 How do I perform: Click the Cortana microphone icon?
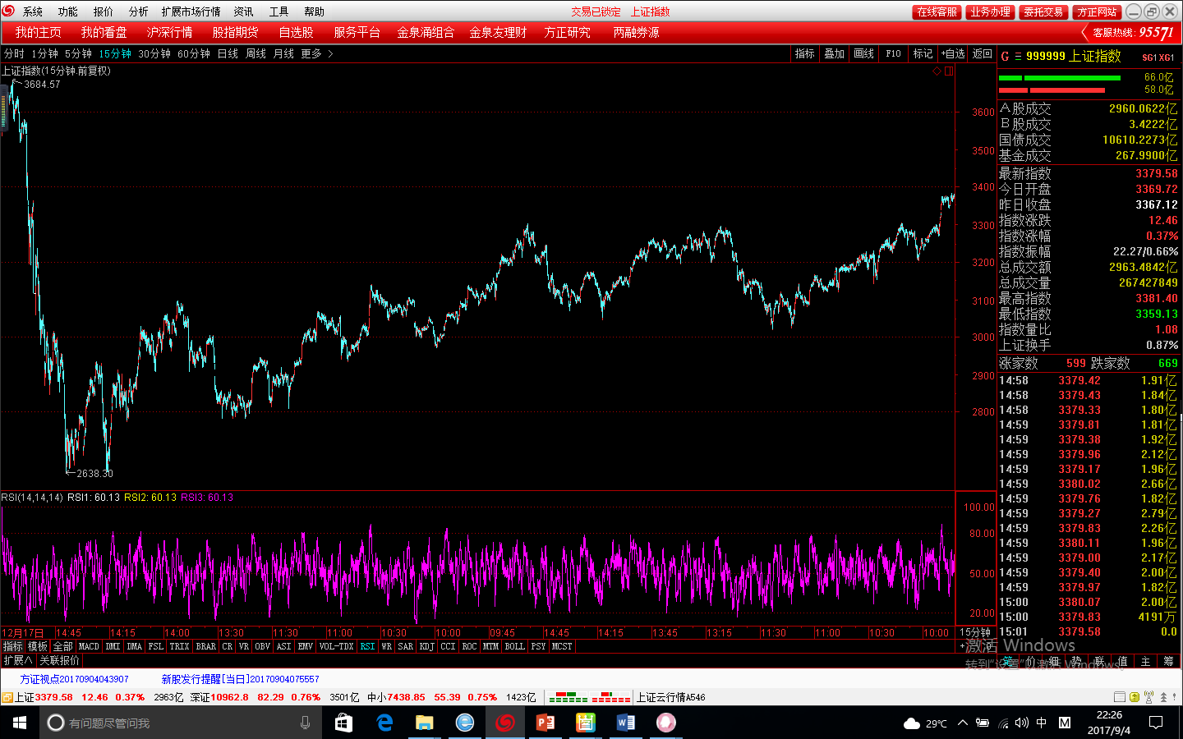tap(305, 723)
